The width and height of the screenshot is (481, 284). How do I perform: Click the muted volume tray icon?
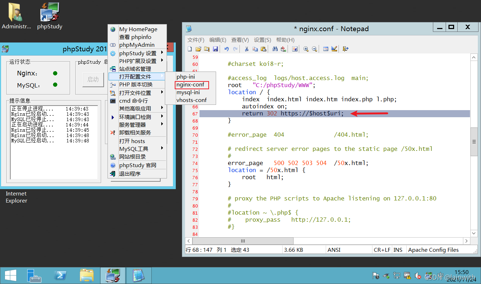[417, 276]
